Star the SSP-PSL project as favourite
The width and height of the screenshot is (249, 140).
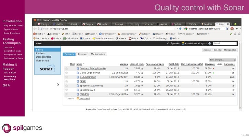point(67,94)
